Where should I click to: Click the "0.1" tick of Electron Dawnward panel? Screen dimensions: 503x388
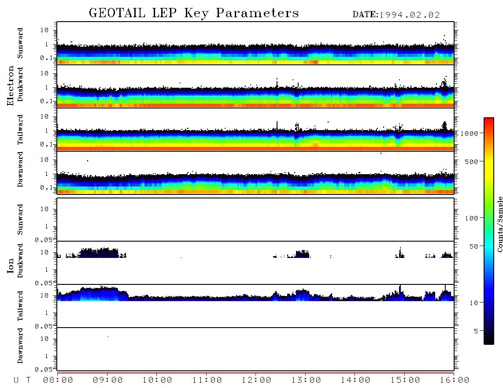pos(46,187)
